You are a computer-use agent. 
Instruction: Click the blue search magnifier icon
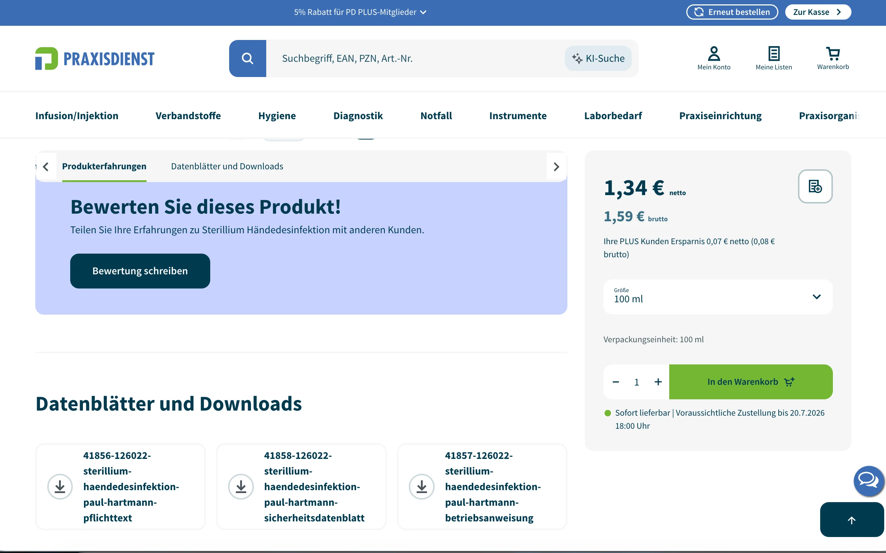(x=247, y=58)
